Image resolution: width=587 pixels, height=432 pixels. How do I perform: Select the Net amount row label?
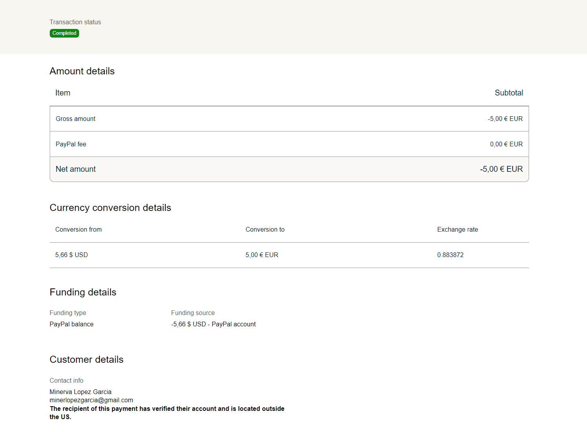click(x=76, y=169)
